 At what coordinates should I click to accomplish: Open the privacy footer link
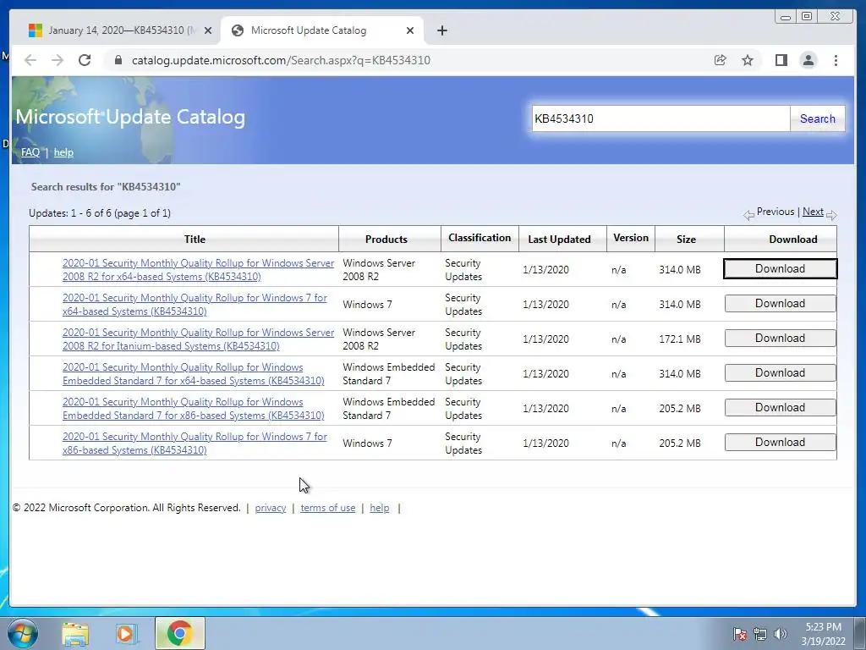[x=270, y=508]
